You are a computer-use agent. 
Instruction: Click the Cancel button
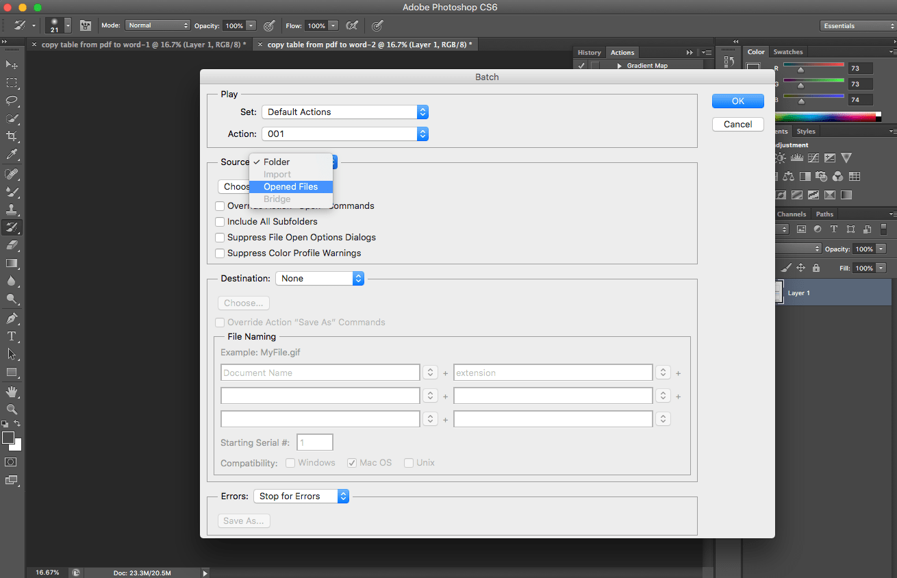(x=738, y=124)
